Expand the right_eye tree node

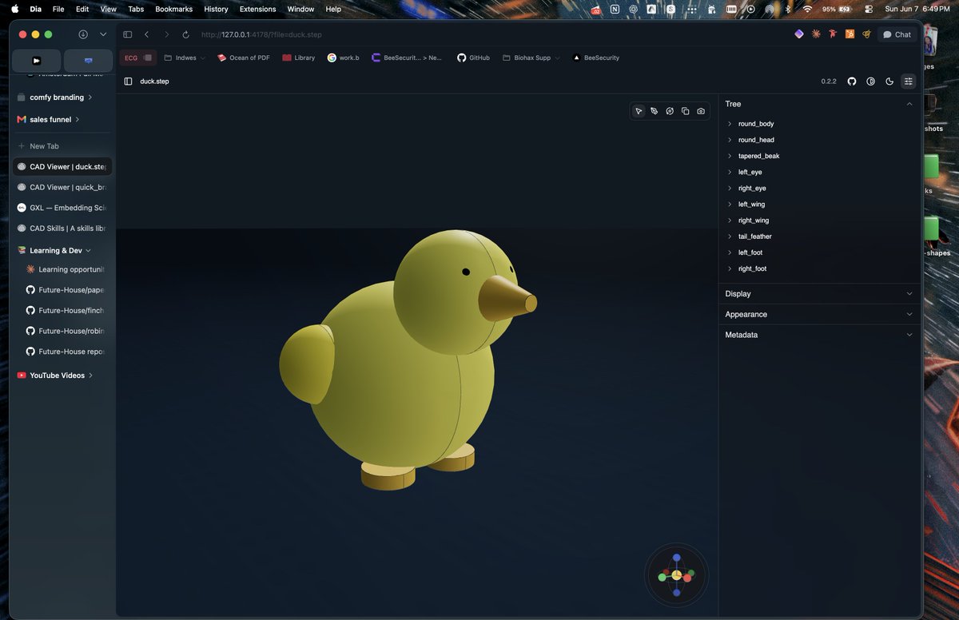coord(730,188)
